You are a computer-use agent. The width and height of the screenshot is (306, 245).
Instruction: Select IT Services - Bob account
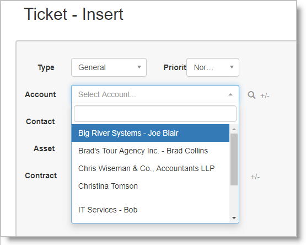point(151,210)
